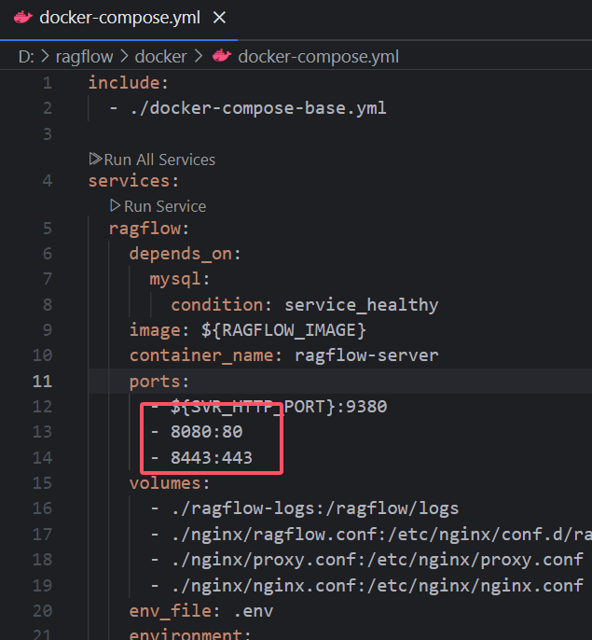The height and width of the screenshot is (640, 592).
Task: Click the 'ports:' key
Action: click(x=159, y=382)
